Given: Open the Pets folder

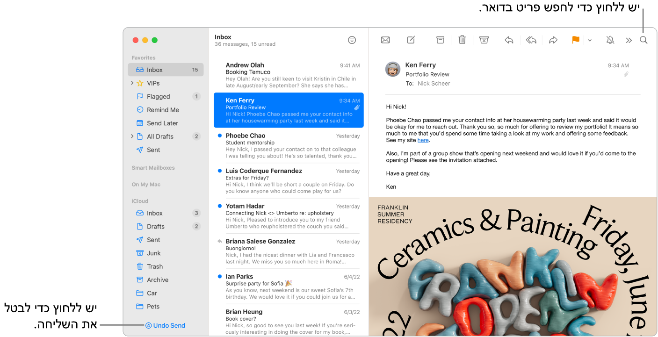Looking at the screenshot, I should click(x=166, y=307).
